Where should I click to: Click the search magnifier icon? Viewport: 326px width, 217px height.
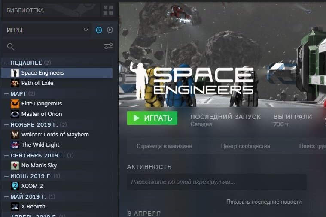(11, 47)
